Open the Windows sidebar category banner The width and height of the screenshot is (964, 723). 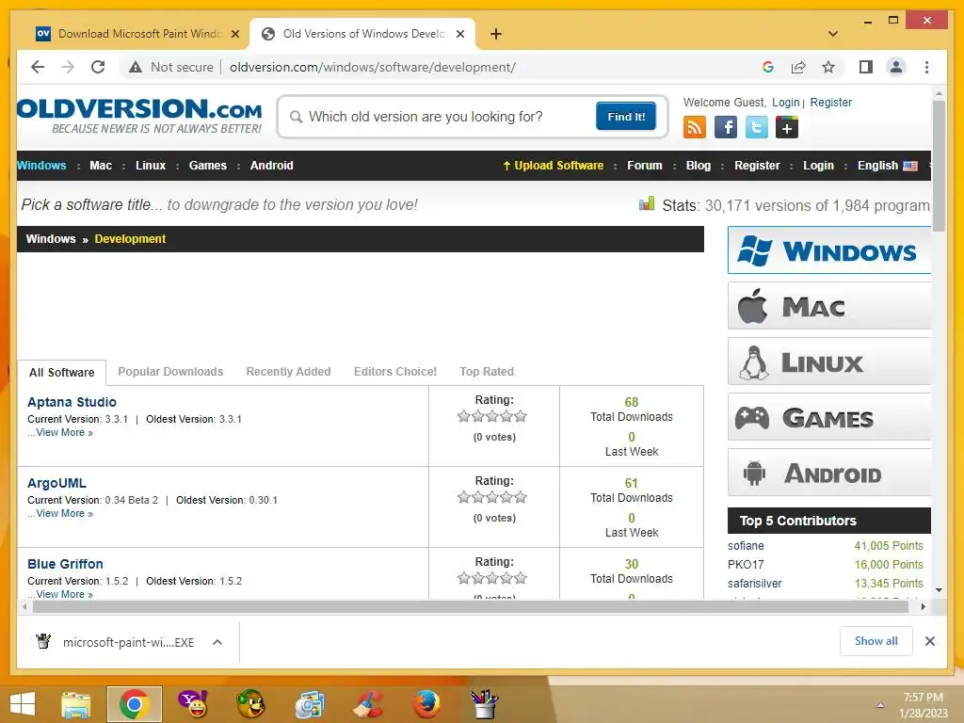tap(828, 250)
